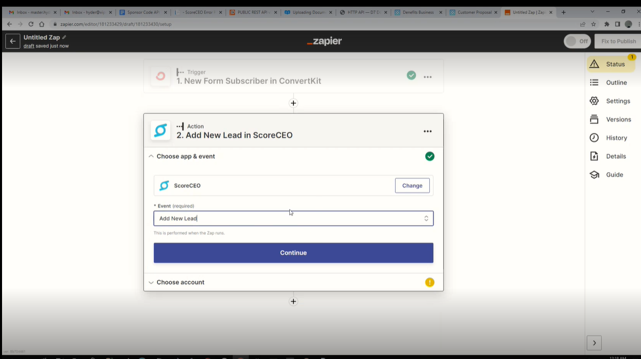
Task: Click the Continue button
Action: click(293, 253)
